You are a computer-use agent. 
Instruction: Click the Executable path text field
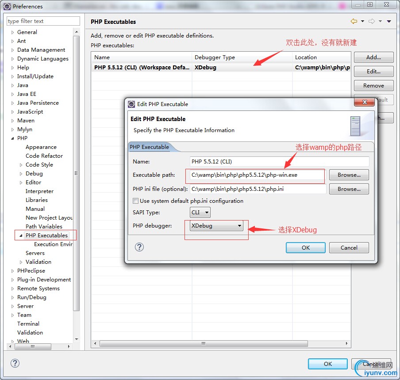(258, 175)
